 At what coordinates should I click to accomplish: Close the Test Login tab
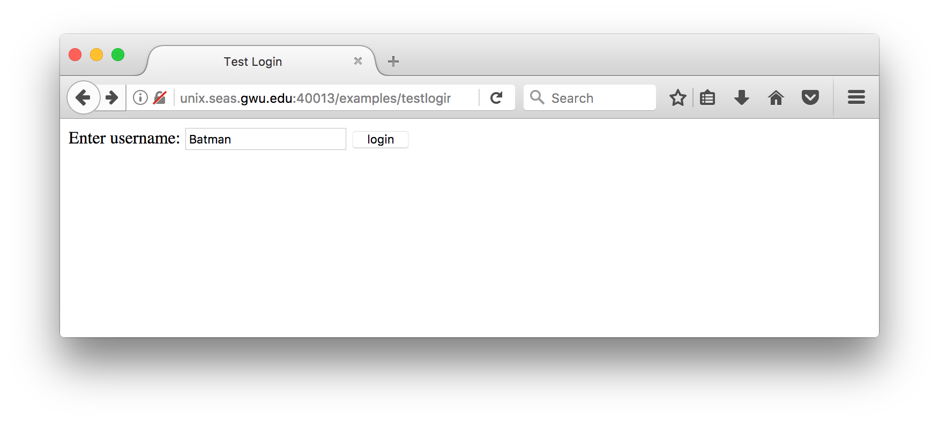coord(358,61)
